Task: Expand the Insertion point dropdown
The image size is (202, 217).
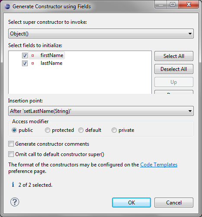Action: tap(101, 111)
